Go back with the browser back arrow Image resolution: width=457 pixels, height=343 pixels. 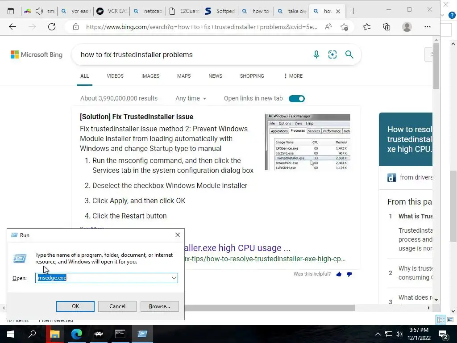[x=12, y=27]
